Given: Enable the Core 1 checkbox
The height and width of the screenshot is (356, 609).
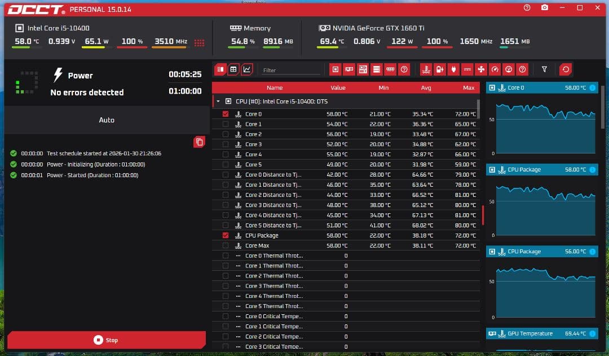Looking at the screenshot, I should [226, 124].
